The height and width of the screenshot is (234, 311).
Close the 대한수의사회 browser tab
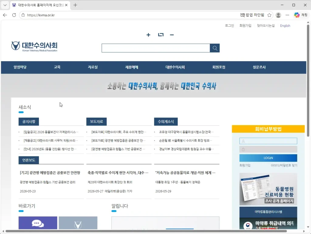pos(66,5)
